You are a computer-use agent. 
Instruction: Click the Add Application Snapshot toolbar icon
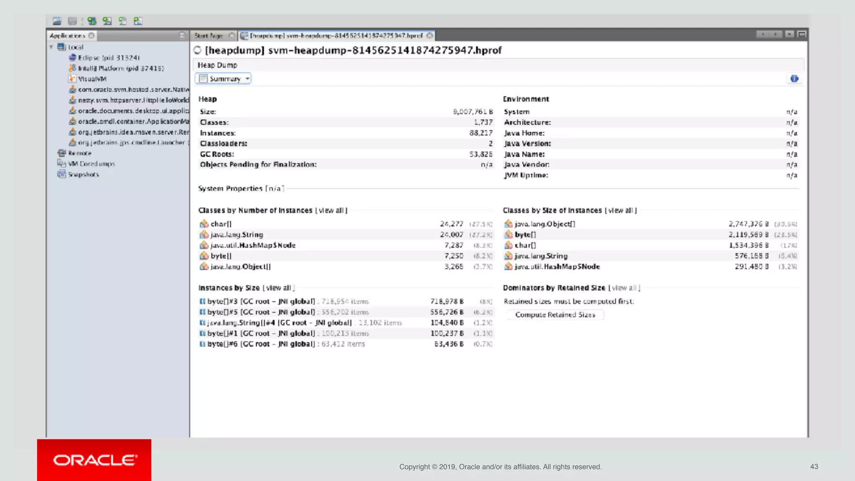click(138, 21)
